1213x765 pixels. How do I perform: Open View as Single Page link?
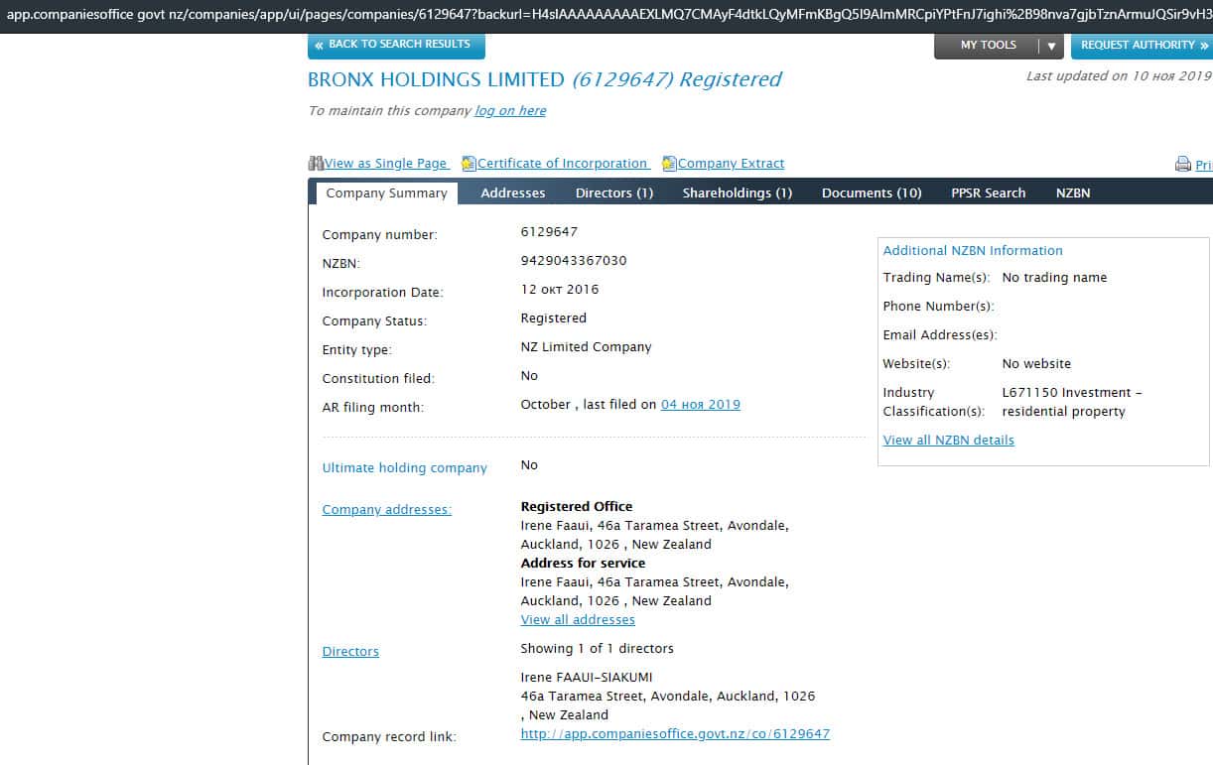click(x=386, y=164)
